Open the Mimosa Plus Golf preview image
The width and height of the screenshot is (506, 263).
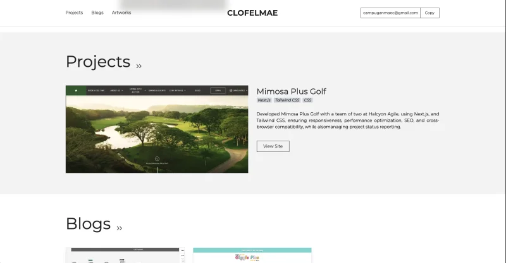click(157, 129)
